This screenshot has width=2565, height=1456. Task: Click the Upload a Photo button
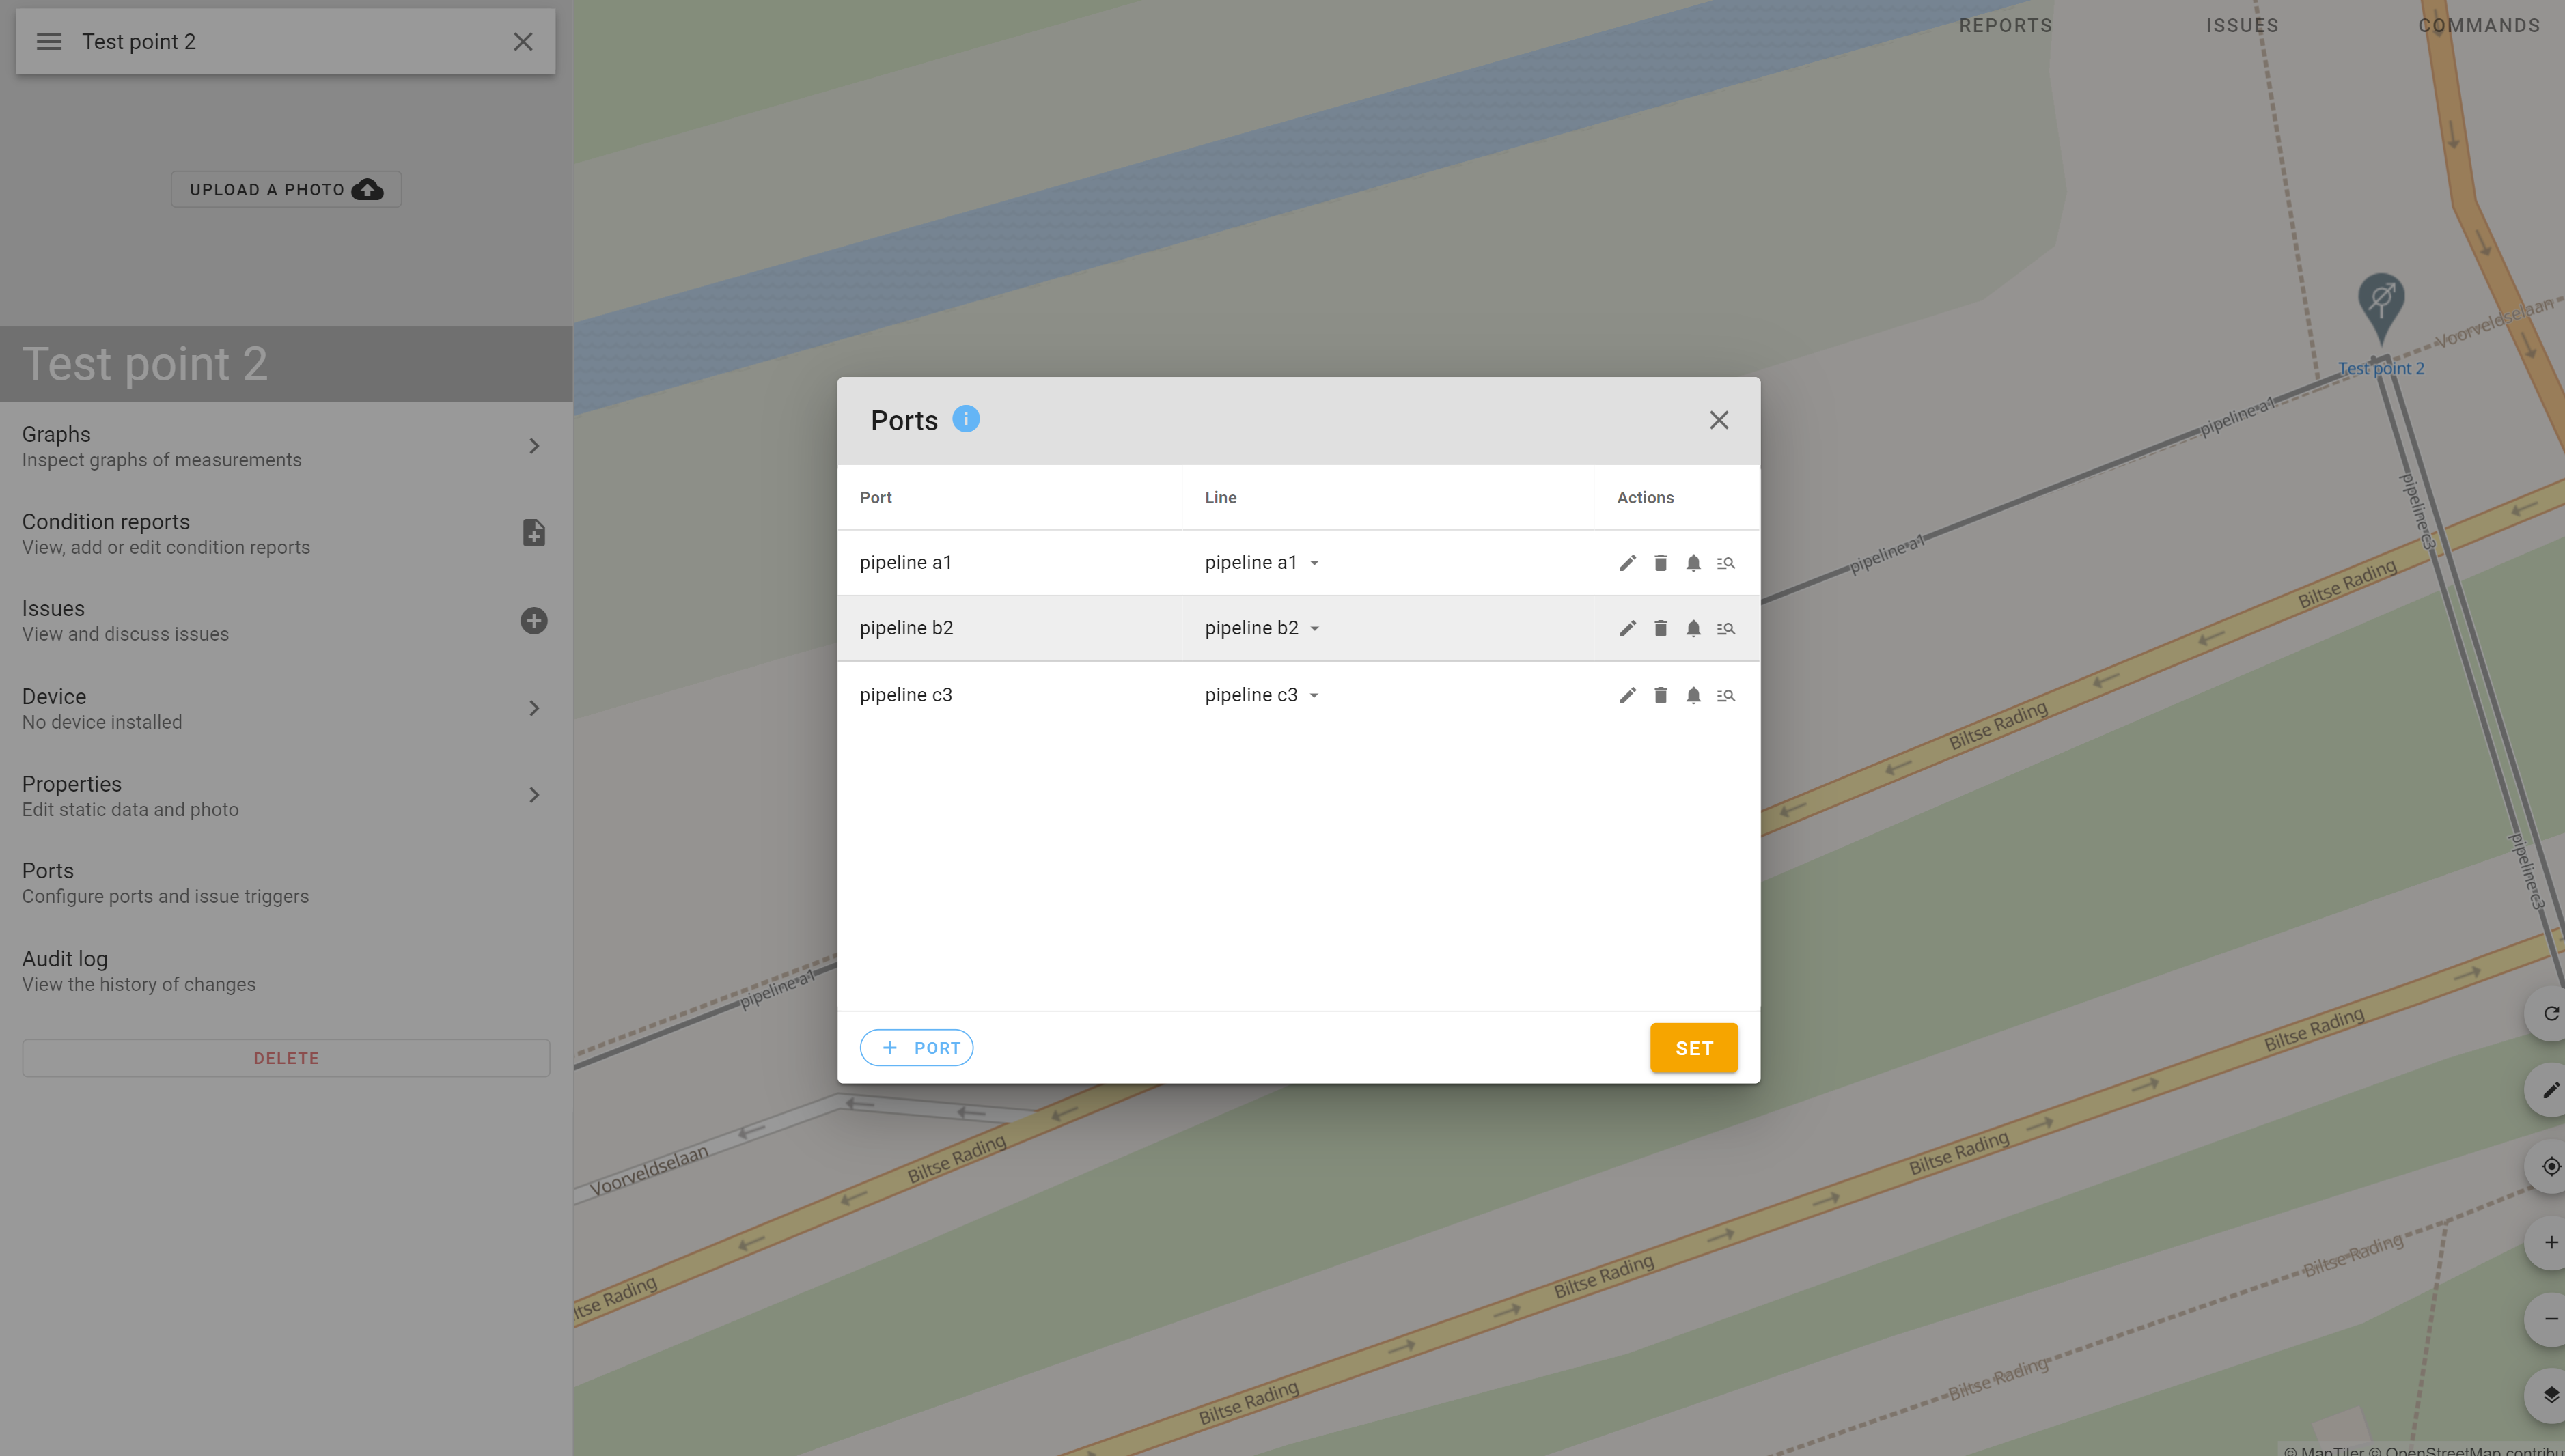[x=285, y=189]
